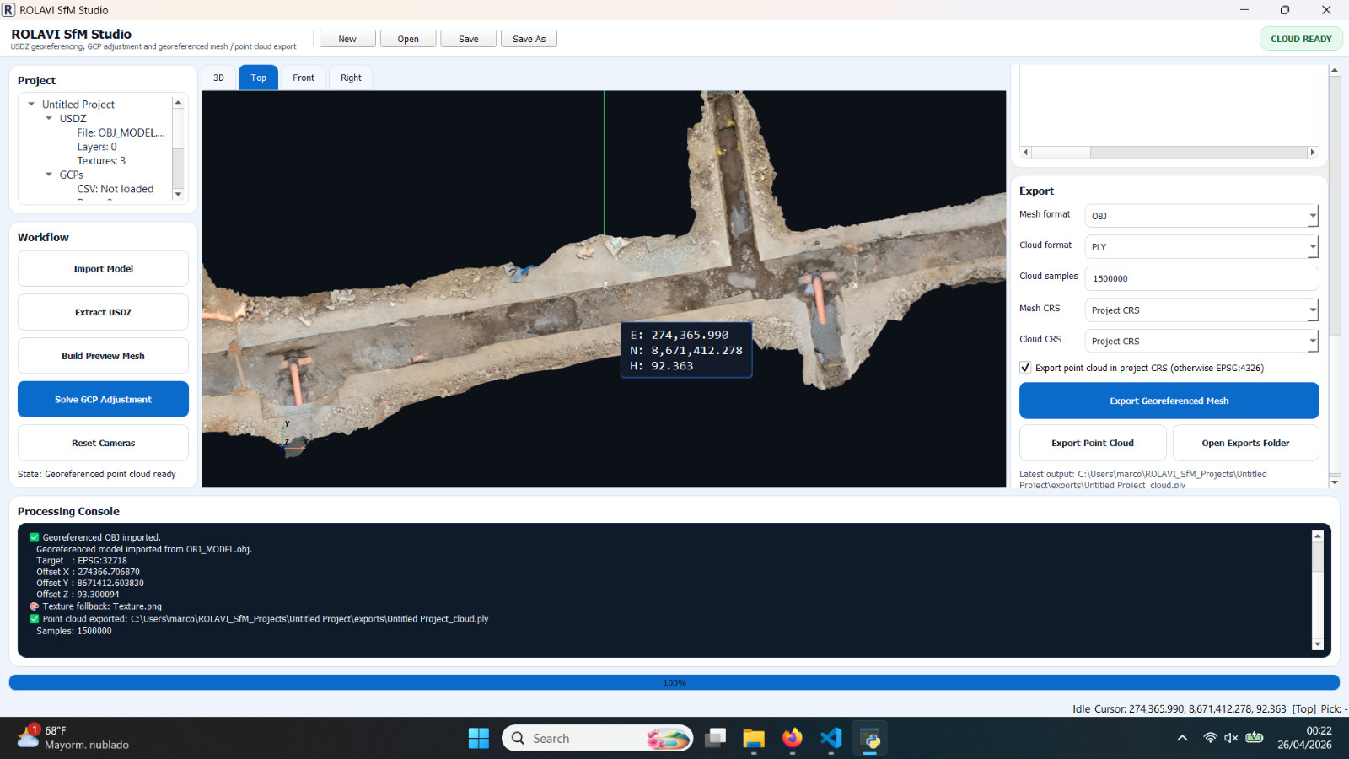Show hidden tray icons chevron
The width and height of the screenshot is (1349, 759).
pos(1182,738)
